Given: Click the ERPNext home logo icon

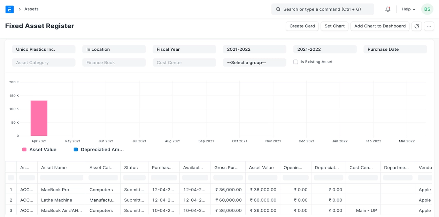Looking at the screenshot, I should pos(10,9).
